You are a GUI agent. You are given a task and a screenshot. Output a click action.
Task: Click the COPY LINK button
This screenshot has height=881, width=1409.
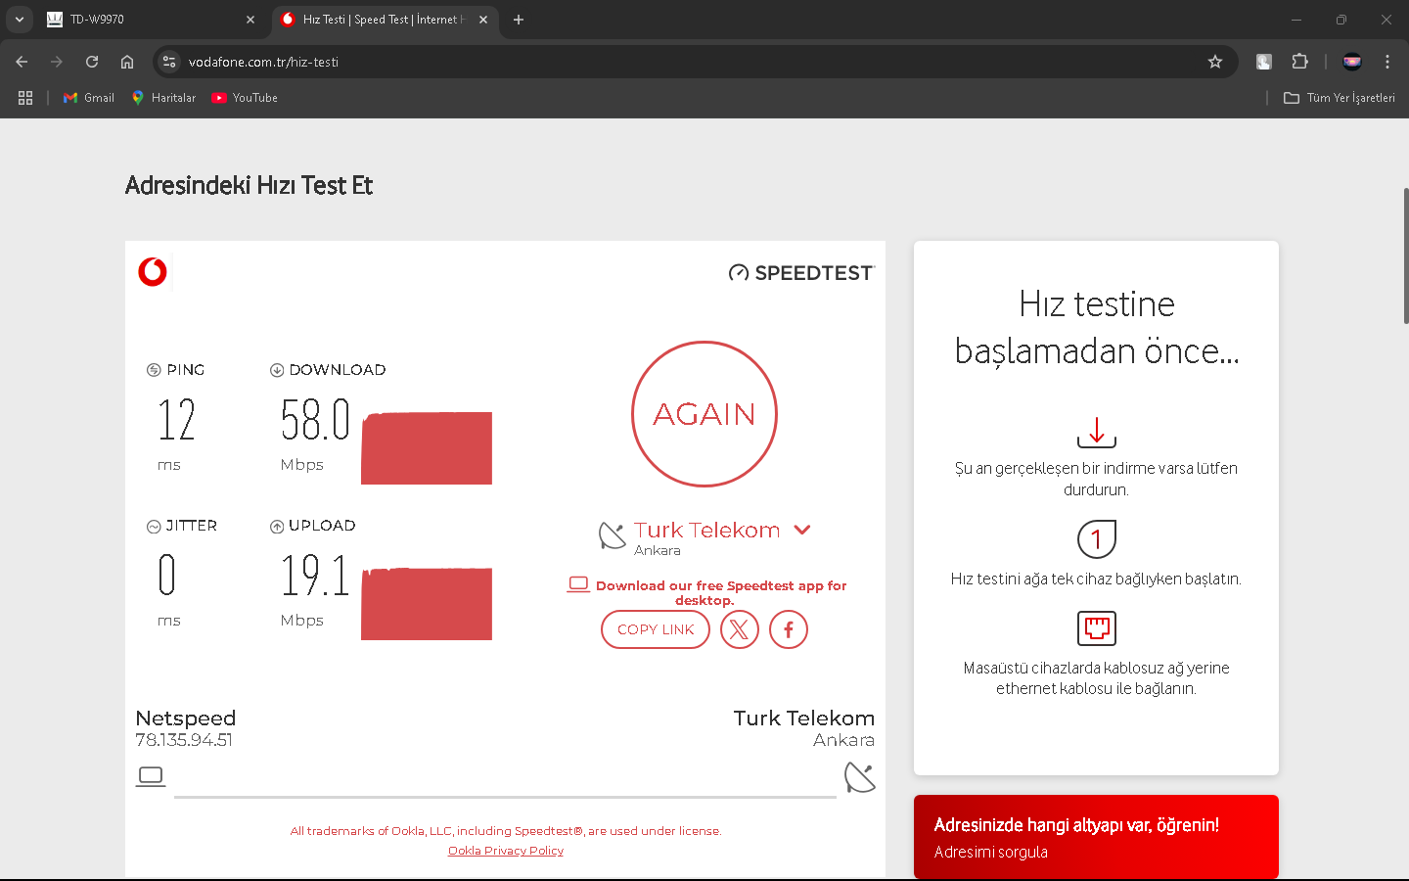pos(656,629)
